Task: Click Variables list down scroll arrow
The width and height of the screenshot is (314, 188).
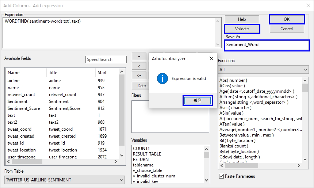Action: coord(206,180)
